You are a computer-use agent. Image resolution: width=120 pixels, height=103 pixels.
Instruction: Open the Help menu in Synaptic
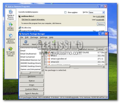(x=51, y=37)
